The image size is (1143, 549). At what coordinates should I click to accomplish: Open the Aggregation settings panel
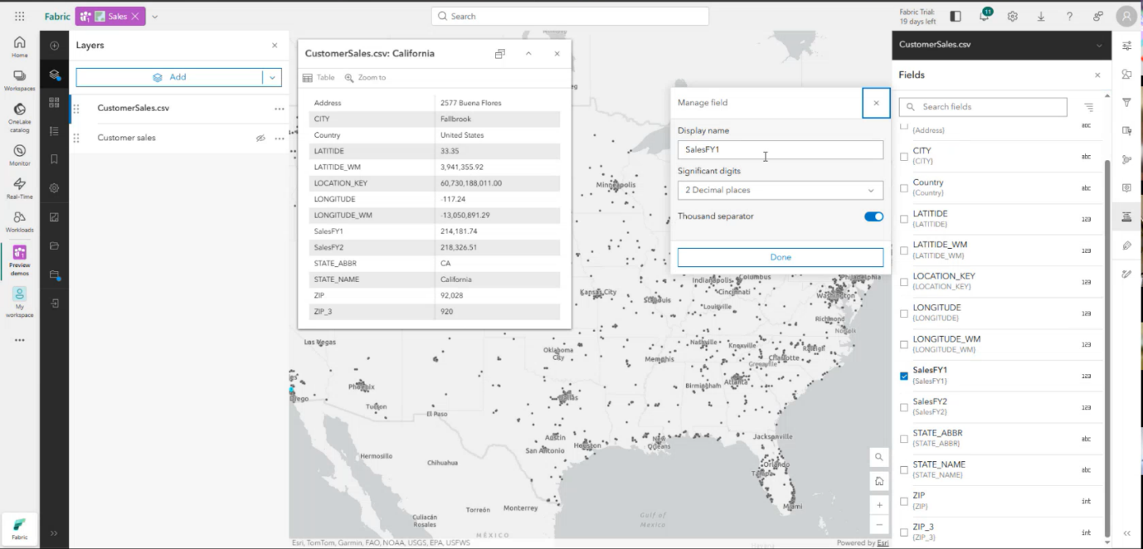[1126, 158]
